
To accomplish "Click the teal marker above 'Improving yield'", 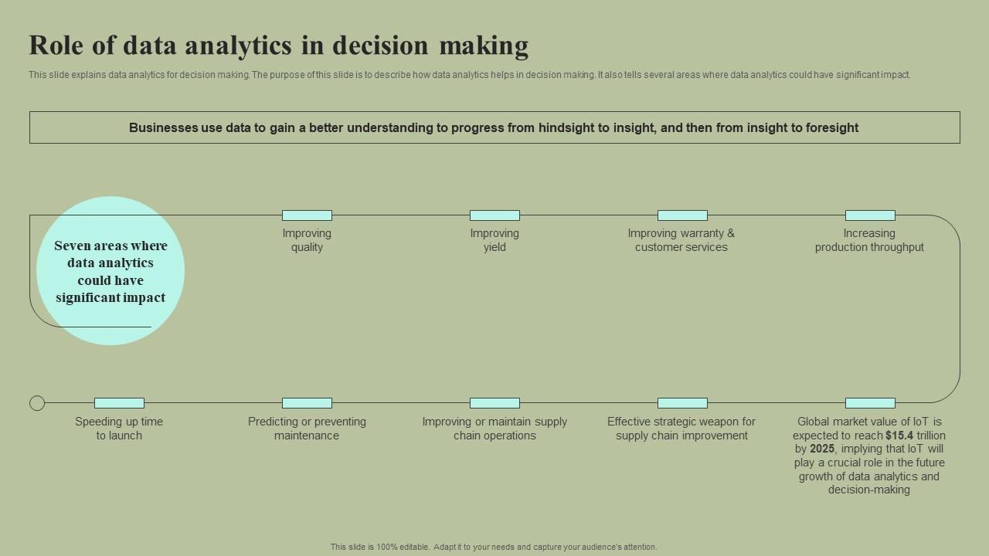I will coord(494,215).
